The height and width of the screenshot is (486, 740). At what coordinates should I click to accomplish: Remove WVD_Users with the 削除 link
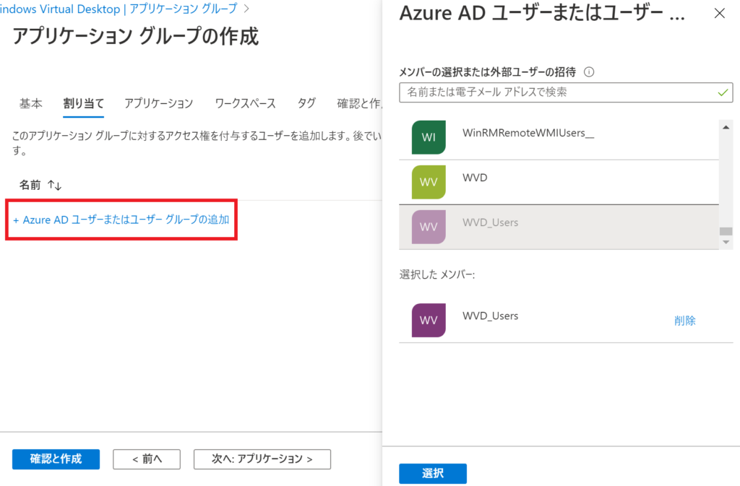tap(685, 321)
